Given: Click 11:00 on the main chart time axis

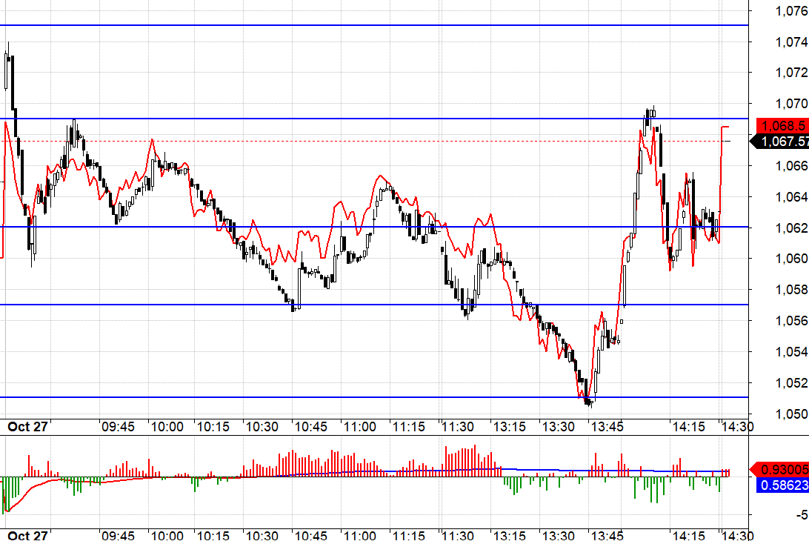Looking at the screenshot, I should point(360,427).
